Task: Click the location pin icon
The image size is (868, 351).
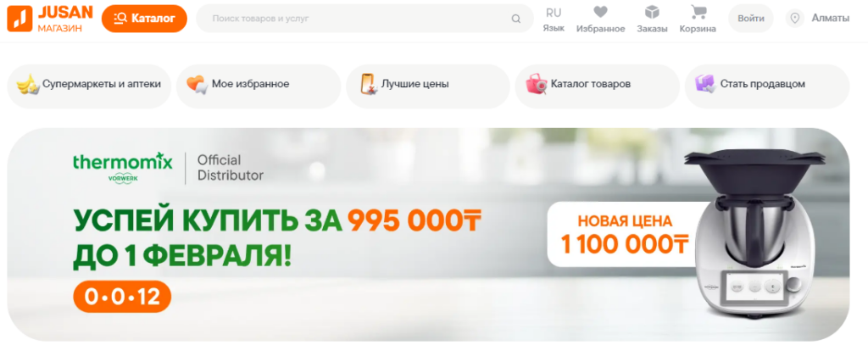Action: [x=795, y=19]
